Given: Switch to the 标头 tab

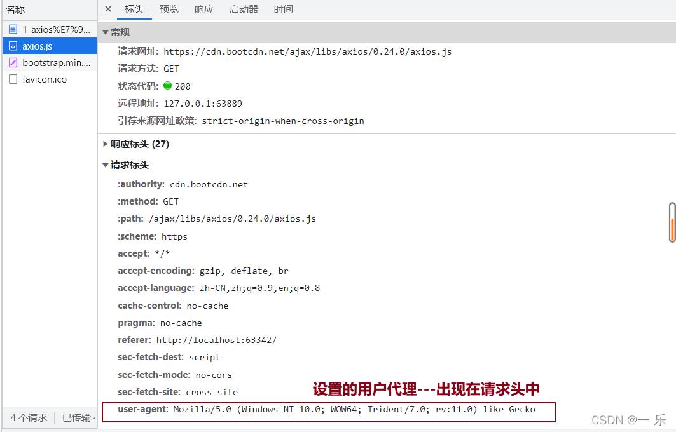Looking at the screenshot, I should click(x=134, y=10).
